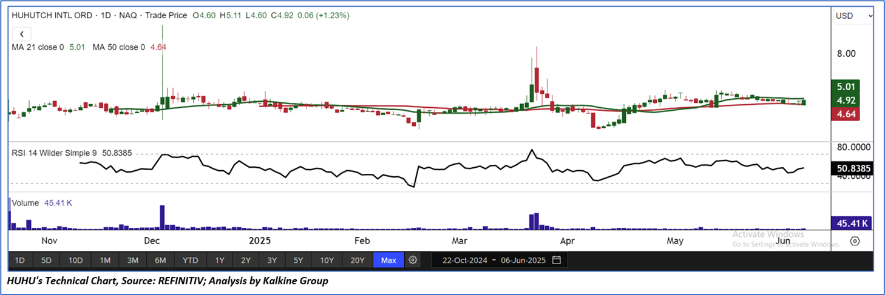Select the 2Y time range

pyautogui.click(x=246, y=260)
